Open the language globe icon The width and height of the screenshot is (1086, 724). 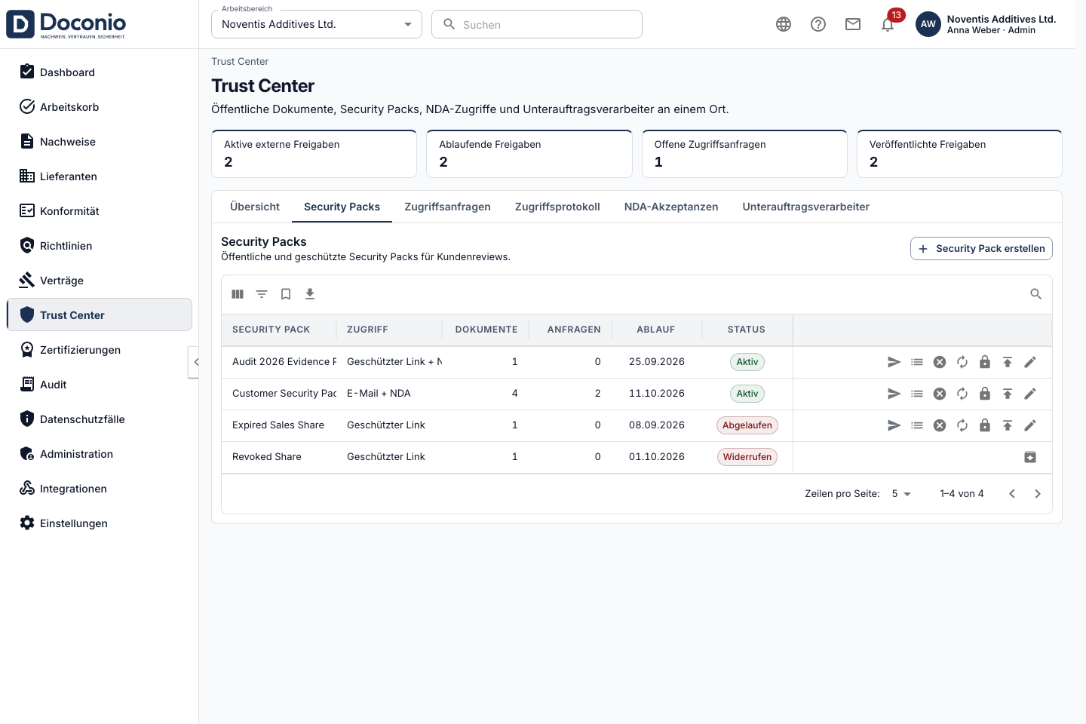784,24
